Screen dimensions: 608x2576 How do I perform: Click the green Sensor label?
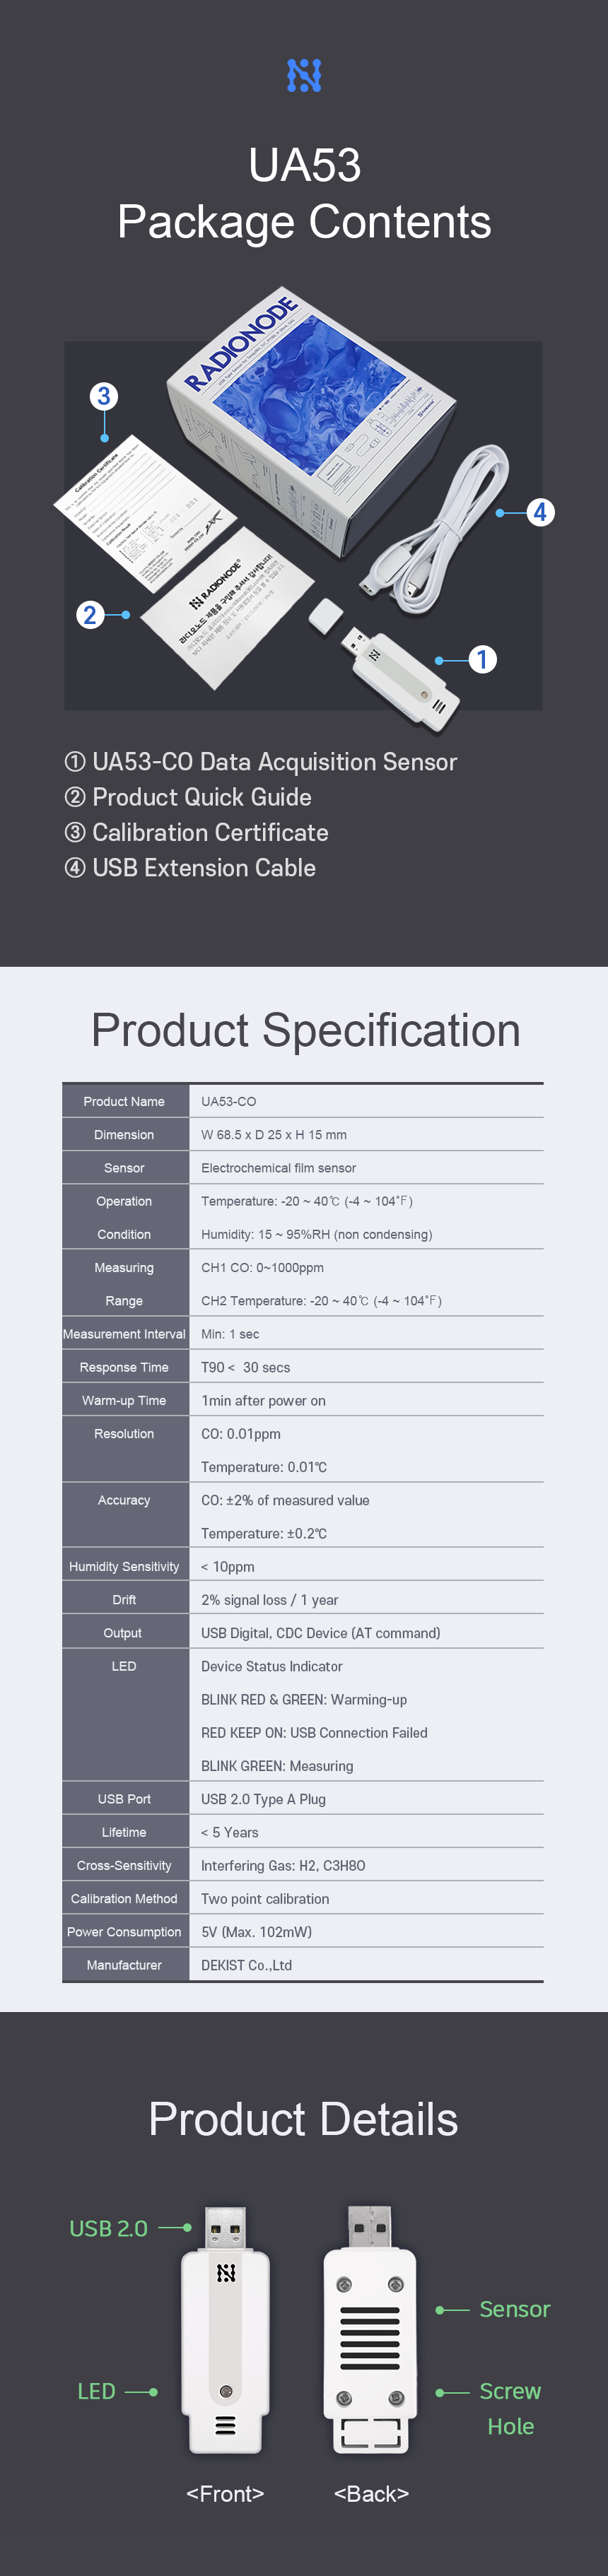point(514,2309)
